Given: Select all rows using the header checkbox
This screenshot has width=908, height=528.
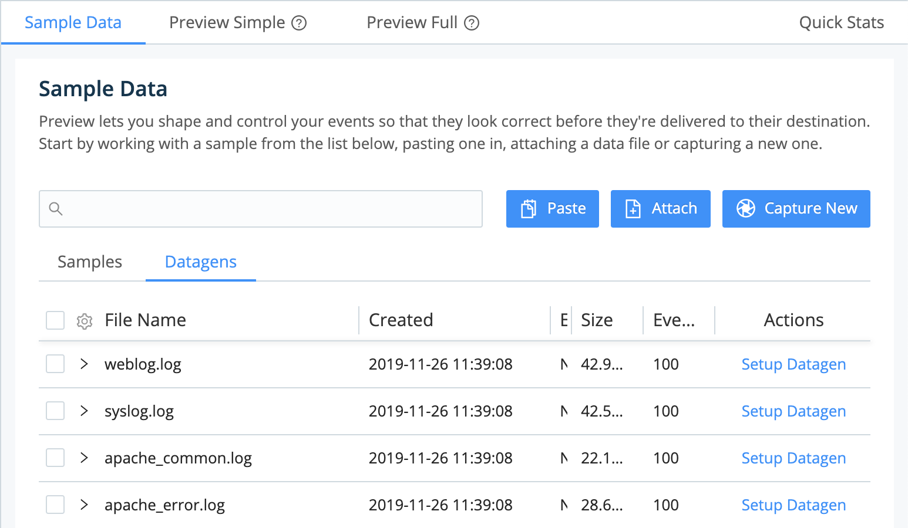Looking at the screenshot, I should click(55, 320).
